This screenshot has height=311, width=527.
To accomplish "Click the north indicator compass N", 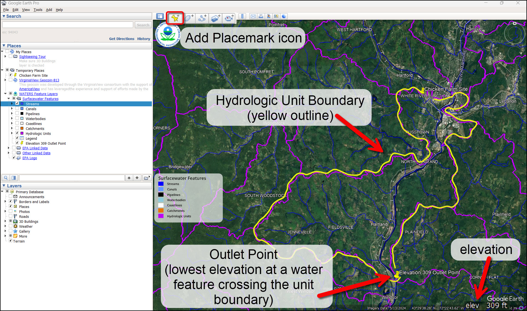I will tap(514, 24).
